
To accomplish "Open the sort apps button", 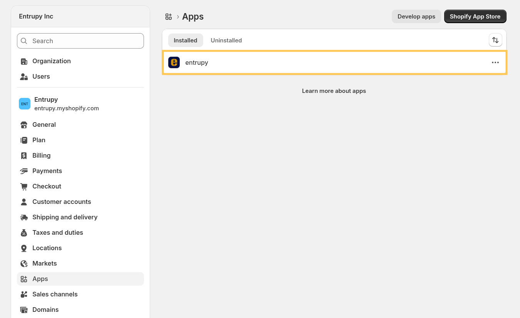I will pos(495,40).
